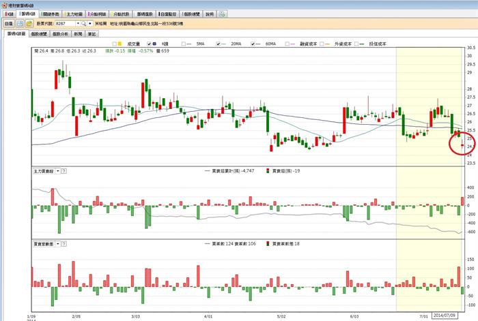Select the 新聞 sub-tab
This screenshot has width=478, height=321.
point(79,34)
